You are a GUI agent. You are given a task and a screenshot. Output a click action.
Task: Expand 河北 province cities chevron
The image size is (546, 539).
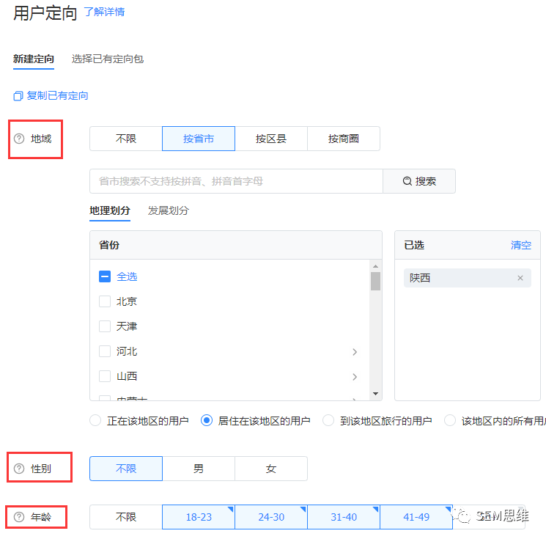(355, 352)
